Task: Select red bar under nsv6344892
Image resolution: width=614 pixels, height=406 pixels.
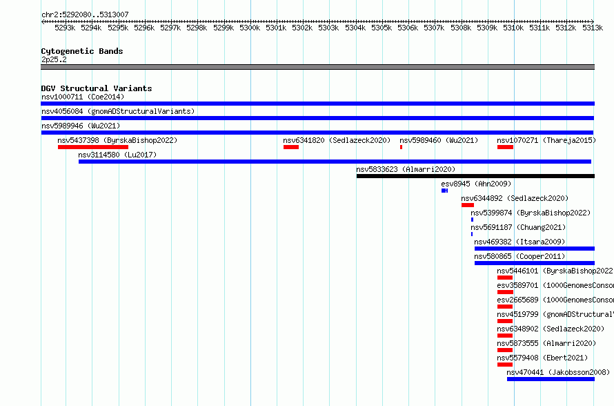Action: [468, 205]
